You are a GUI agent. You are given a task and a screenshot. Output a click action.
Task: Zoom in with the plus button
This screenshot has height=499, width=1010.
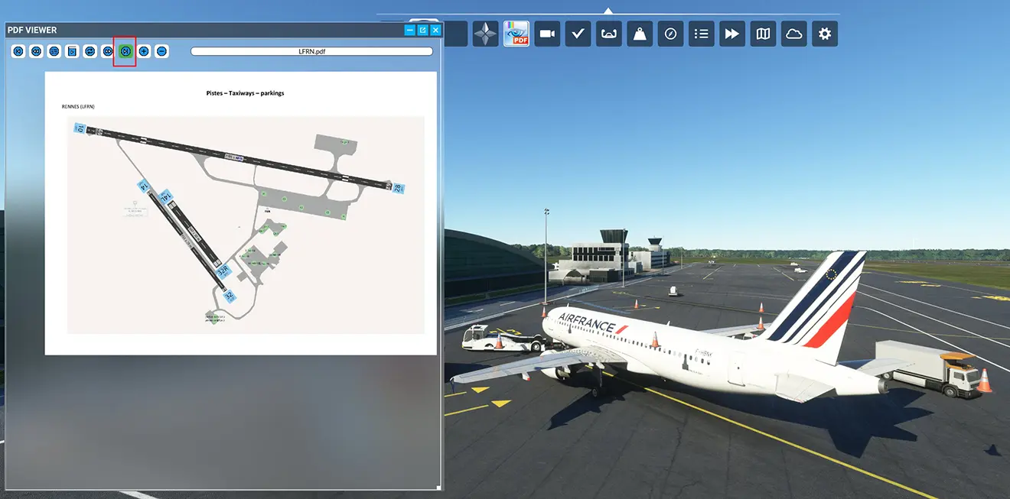tap(144, 51)
